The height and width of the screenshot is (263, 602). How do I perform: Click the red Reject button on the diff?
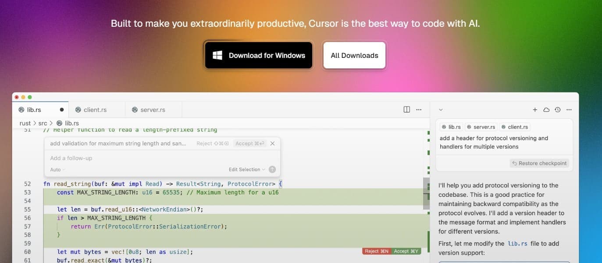pyautogui.click(x=377, y=251)
